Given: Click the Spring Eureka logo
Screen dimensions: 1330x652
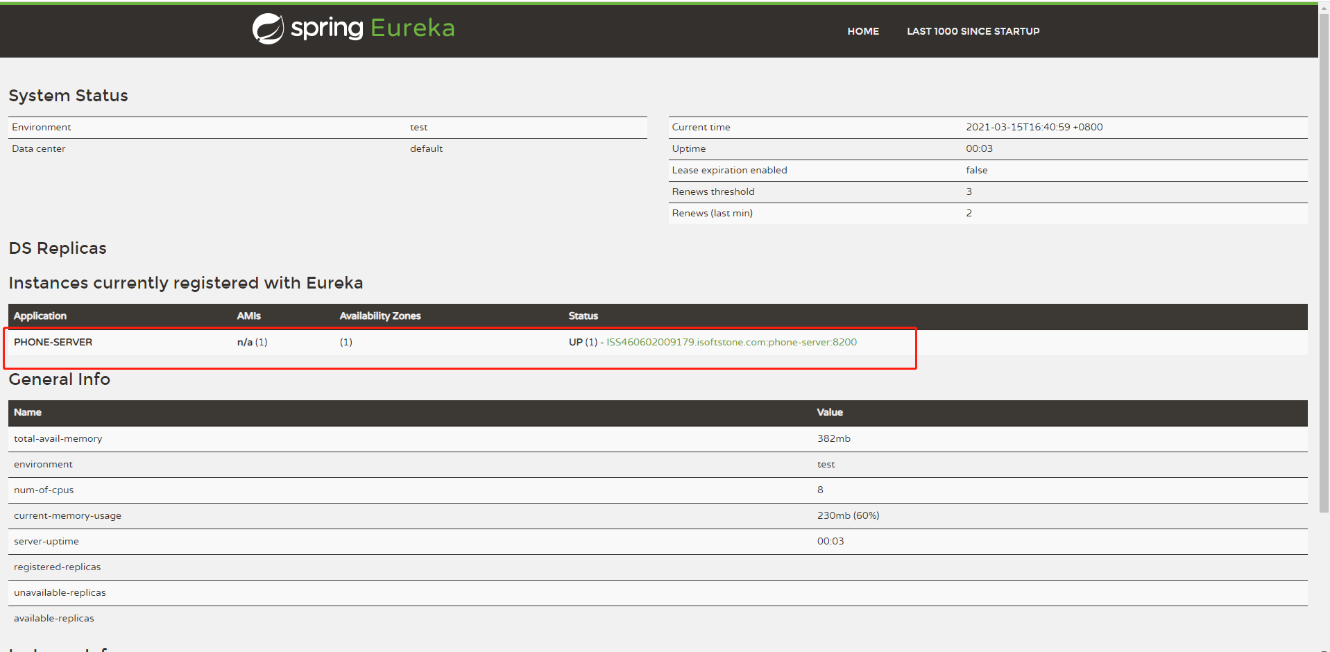Looking at the screenshot, I should [353, 28].
